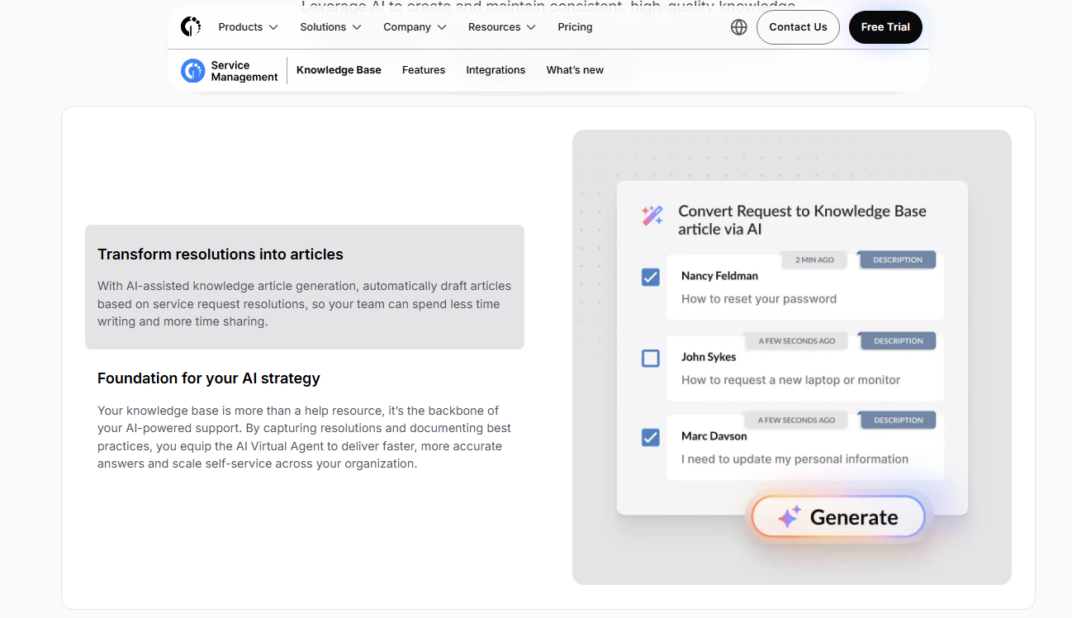This screenshot has height=618, width=1072.
Task: Open the Features tab
Action: pos(424,70)
